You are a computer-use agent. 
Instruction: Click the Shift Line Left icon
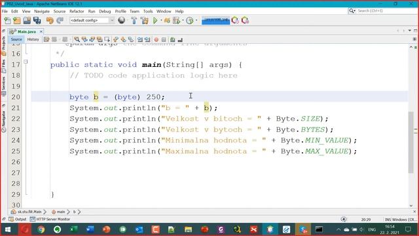[140, 39]
